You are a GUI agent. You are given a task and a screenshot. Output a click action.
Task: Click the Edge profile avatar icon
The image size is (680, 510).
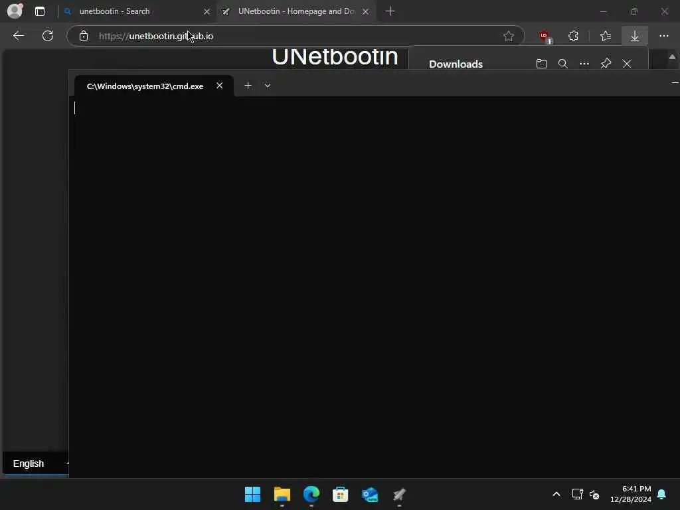tap(15, 11)
